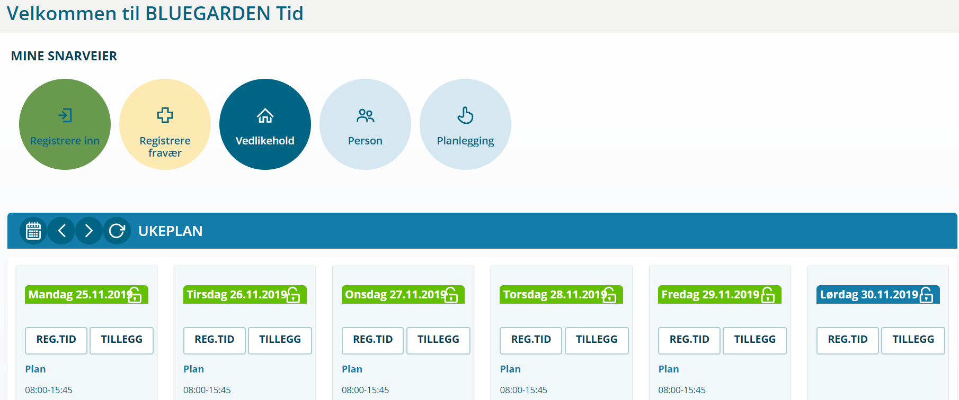Toggle the lock icon on Fredag 29.11.2019
The height and width of the screenshot is (400, 959).
(x=768, y=295)
